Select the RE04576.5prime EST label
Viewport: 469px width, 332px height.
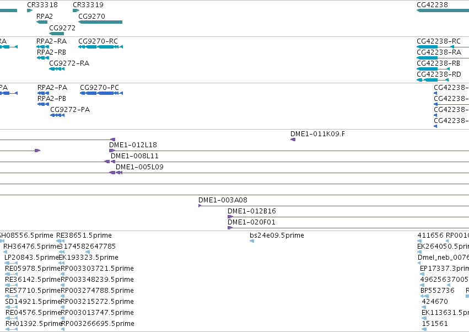click(33, 313)
